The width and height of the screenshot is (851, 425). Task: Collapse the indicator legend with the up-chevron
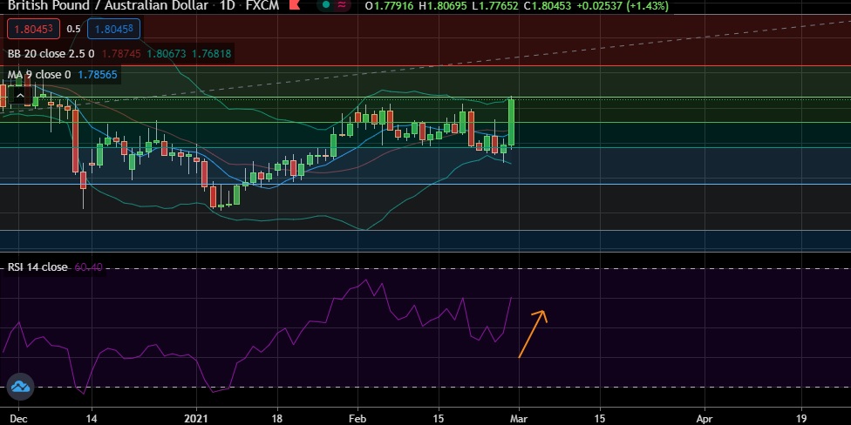[x=20, y=97]
